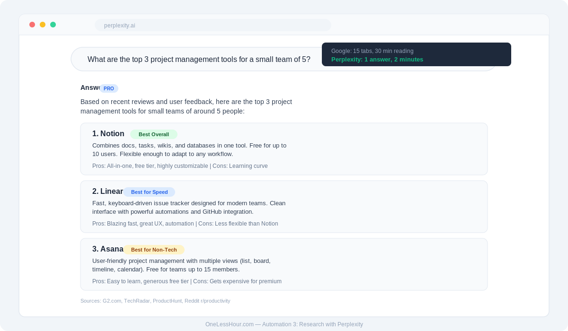Click the Best for Non-Tech badge
Screen dimensions: 568x331
pyautogui.click(x=154, y=250)
